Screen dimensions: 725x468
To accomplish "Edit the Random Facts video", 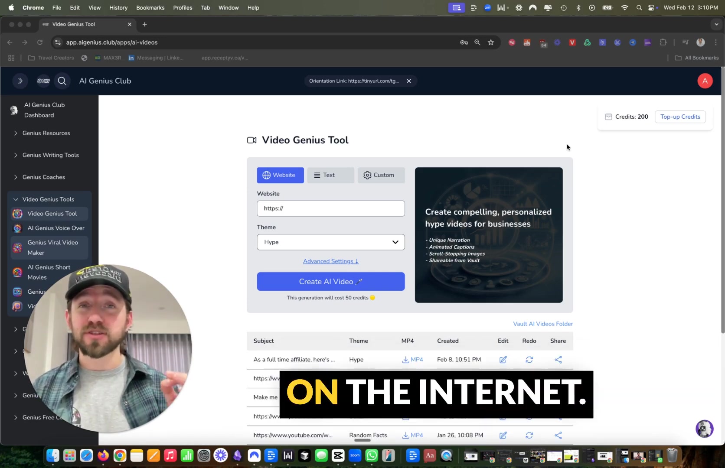I will point(503,435).
